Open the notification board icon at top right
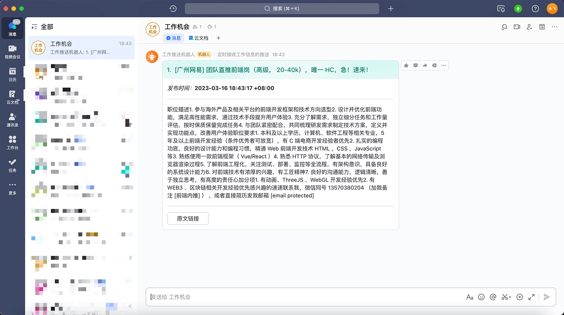This screenshot has height=315, width=564. pos(501,9)
